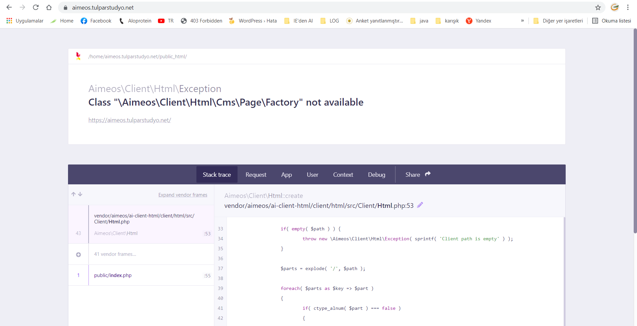Screen dimensions: 637x326
Task: Reload the page
Action: [36, 7]
